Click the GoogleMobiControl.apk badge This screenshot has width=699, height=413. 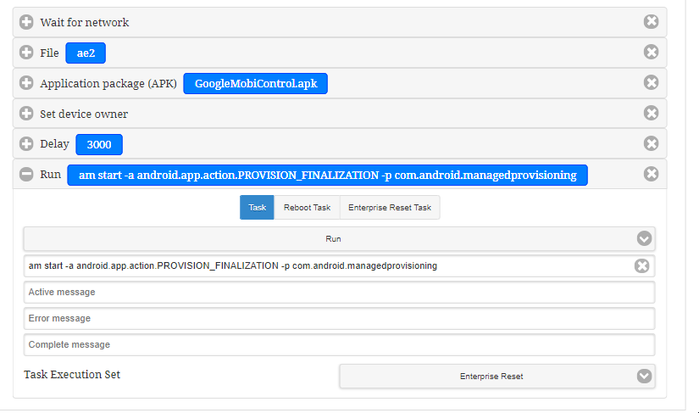coord(255,83)
